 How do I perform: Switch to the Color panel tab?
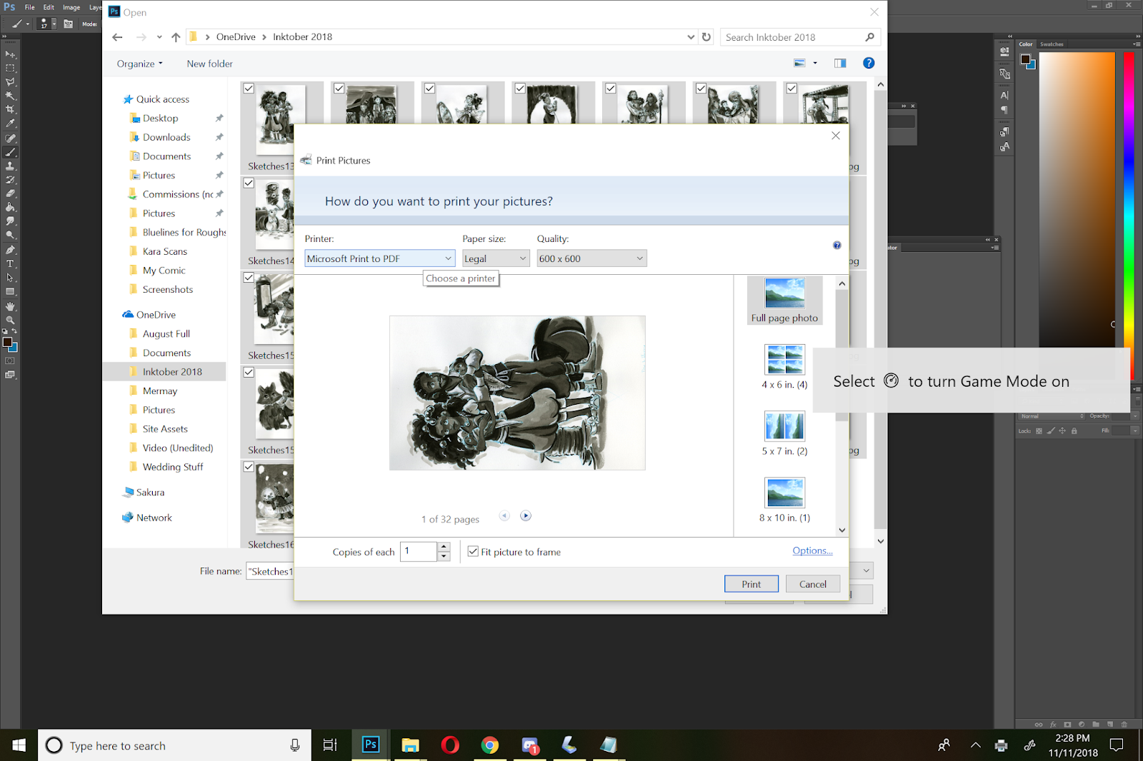coord(1026,44)
